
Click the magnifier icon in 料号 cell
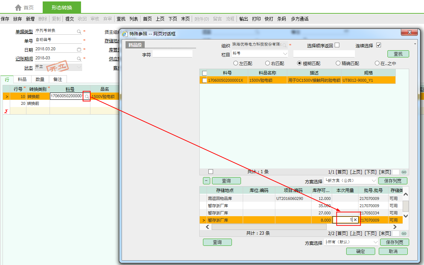tap(86, 97)
